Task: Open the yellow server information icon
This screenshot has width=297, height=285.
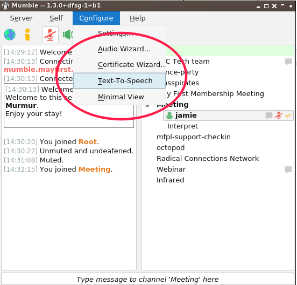Action: tap(27, 35)
